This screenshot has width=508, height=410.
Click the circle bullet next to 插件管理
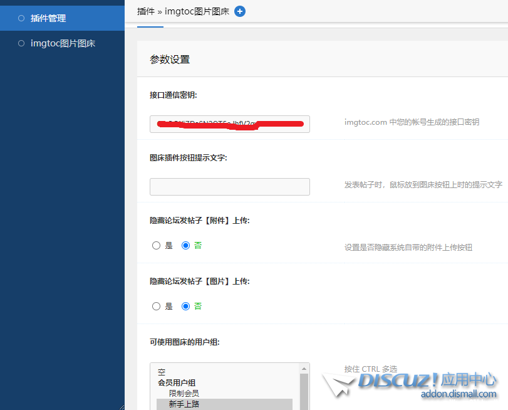[x=21, y=18]
